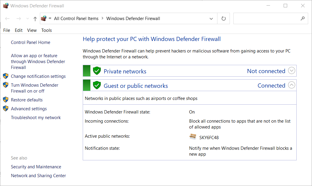312x186 pixels.
Task: Click the shield icon beside Advanced settings
Action: (x=6, y=108)
